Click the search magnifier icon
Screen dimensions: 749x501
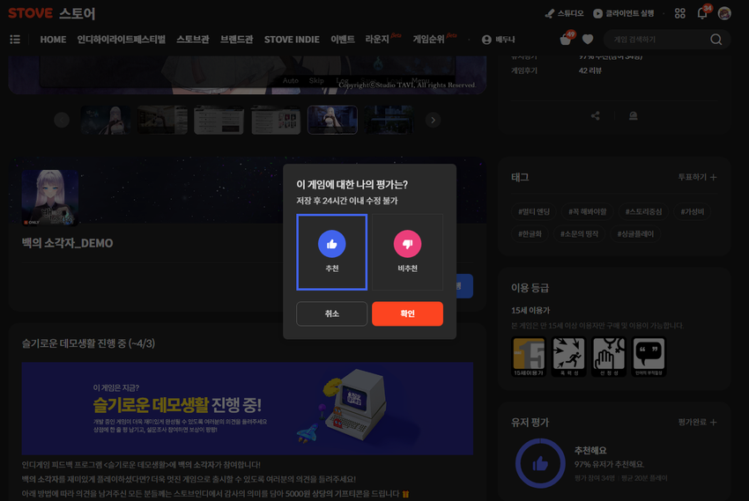[x=716, y=40]
